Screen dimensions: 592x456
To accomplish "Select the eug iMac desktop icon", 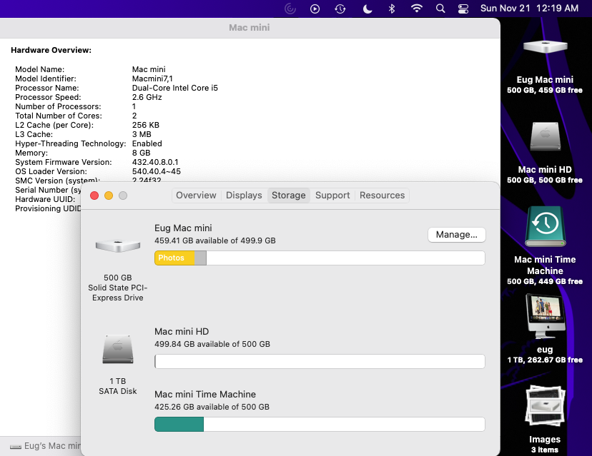I will click(546, 316).
